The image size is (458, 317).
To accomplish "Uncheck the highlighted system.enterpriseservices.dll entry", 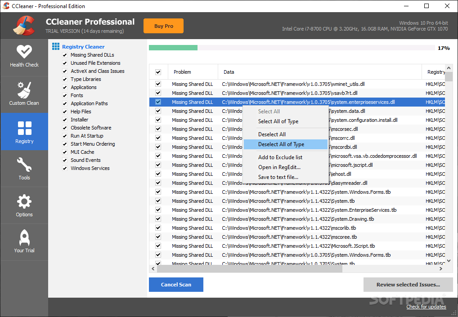I will pos(158,102).
